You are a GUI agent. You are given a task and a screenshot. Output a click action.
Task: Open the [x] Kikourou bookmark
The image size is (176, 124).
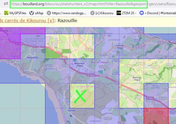pyautogui.click(x=102, y=13)
